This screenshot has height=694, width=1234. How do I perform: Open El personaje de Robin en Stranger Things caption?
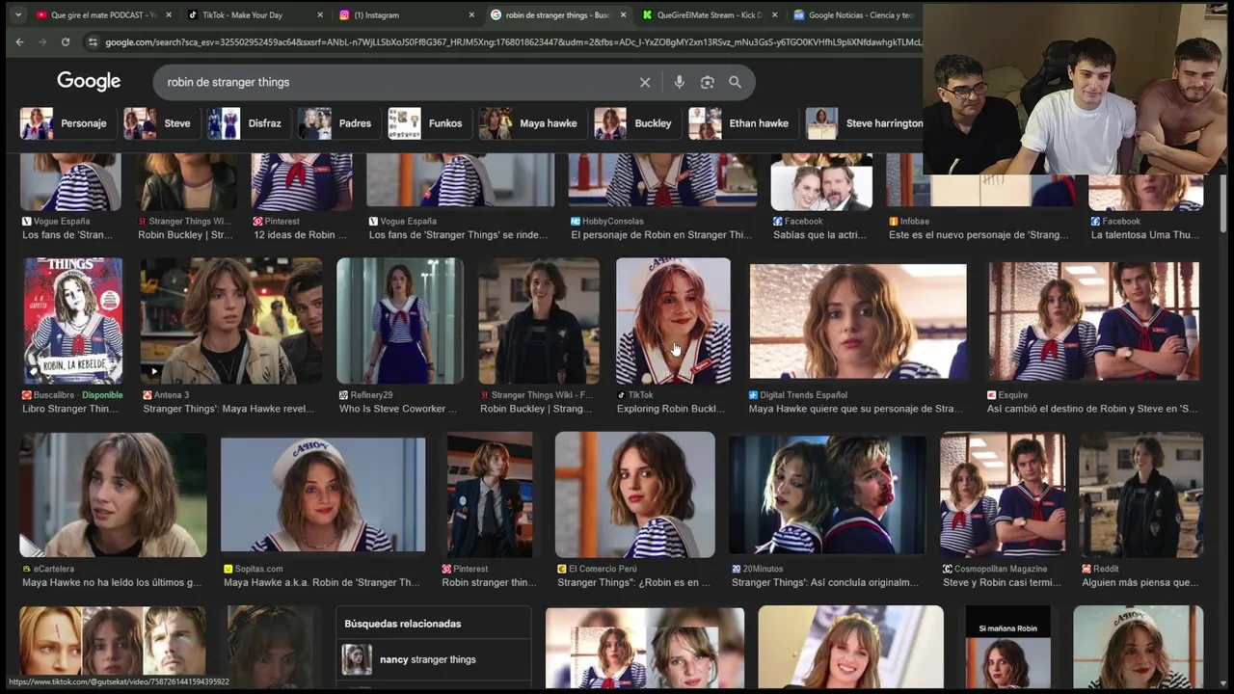(661, 235)
